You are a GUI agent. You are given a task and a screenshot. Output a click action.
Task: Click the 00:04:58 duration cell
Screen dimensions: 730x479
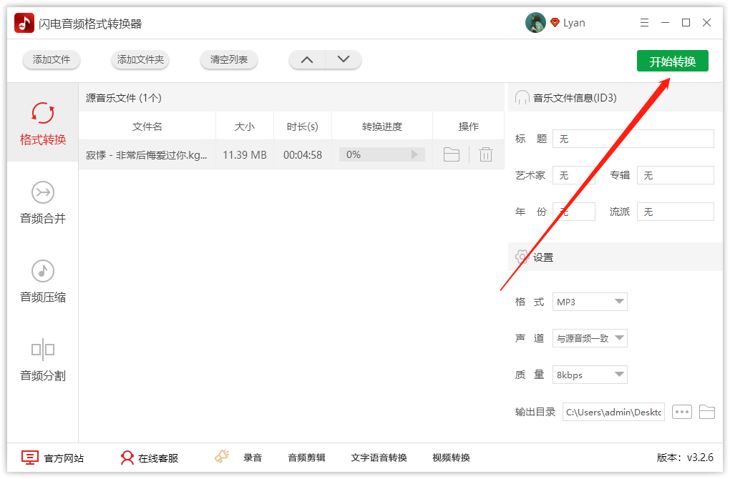click(303, 155)
